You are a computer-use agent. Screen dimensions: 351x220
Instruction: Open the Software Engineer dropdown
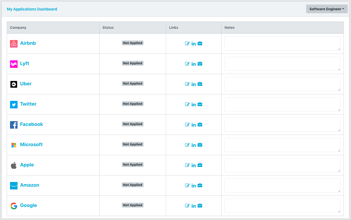pos(327,9)
